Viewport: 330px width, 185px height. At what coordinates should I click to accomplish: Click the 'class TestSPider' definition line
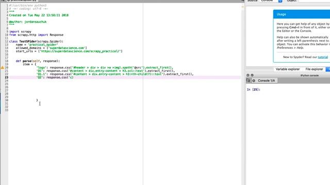36,41
